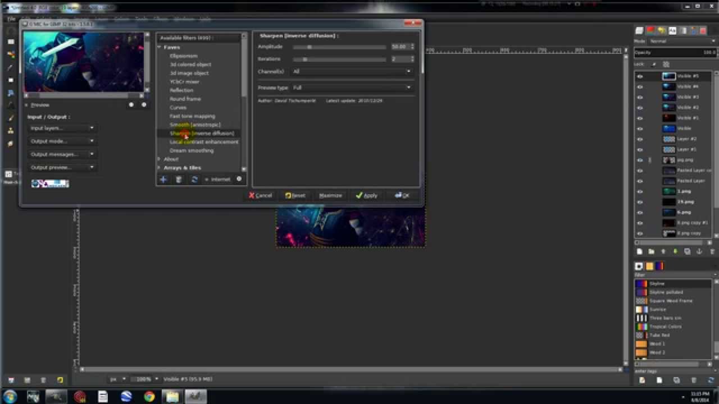Open the Output messages dropdown
This screenshot has height=404, width=719.
[62, 154]
